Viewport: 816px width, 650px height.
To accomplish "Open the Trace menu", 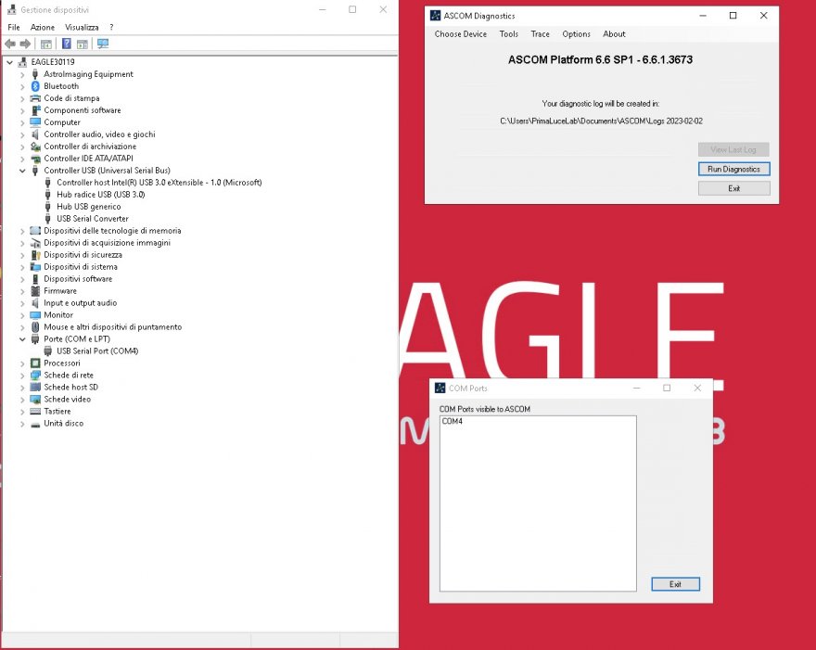I will click(540, 33).
